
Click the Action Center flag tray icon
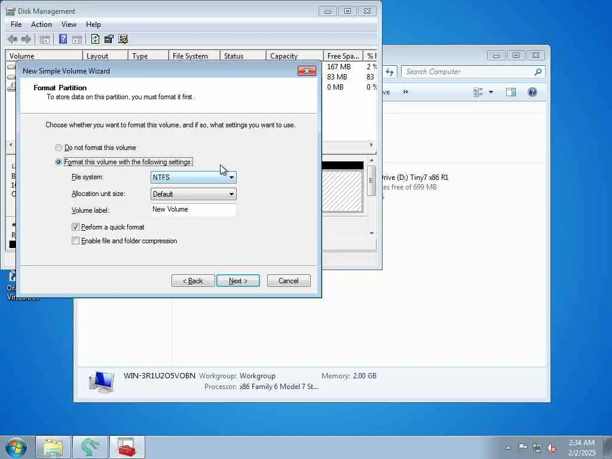click(x=522, y=447)
